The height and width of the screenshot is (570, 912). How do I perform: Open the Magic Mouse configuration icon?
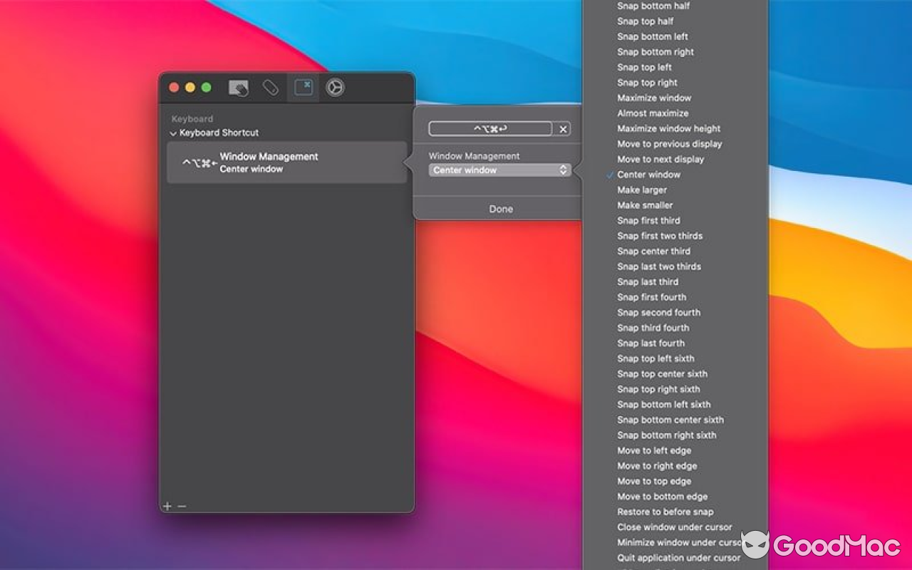[271, 87]
